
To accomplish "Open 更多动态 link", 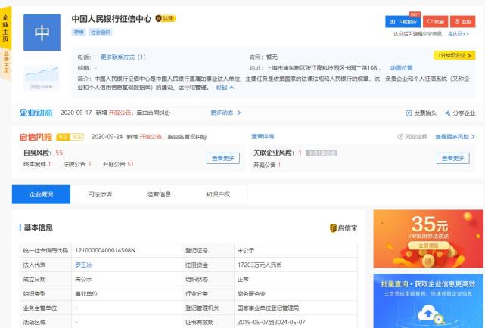I will pyautogui.click(x=225, y=113).
